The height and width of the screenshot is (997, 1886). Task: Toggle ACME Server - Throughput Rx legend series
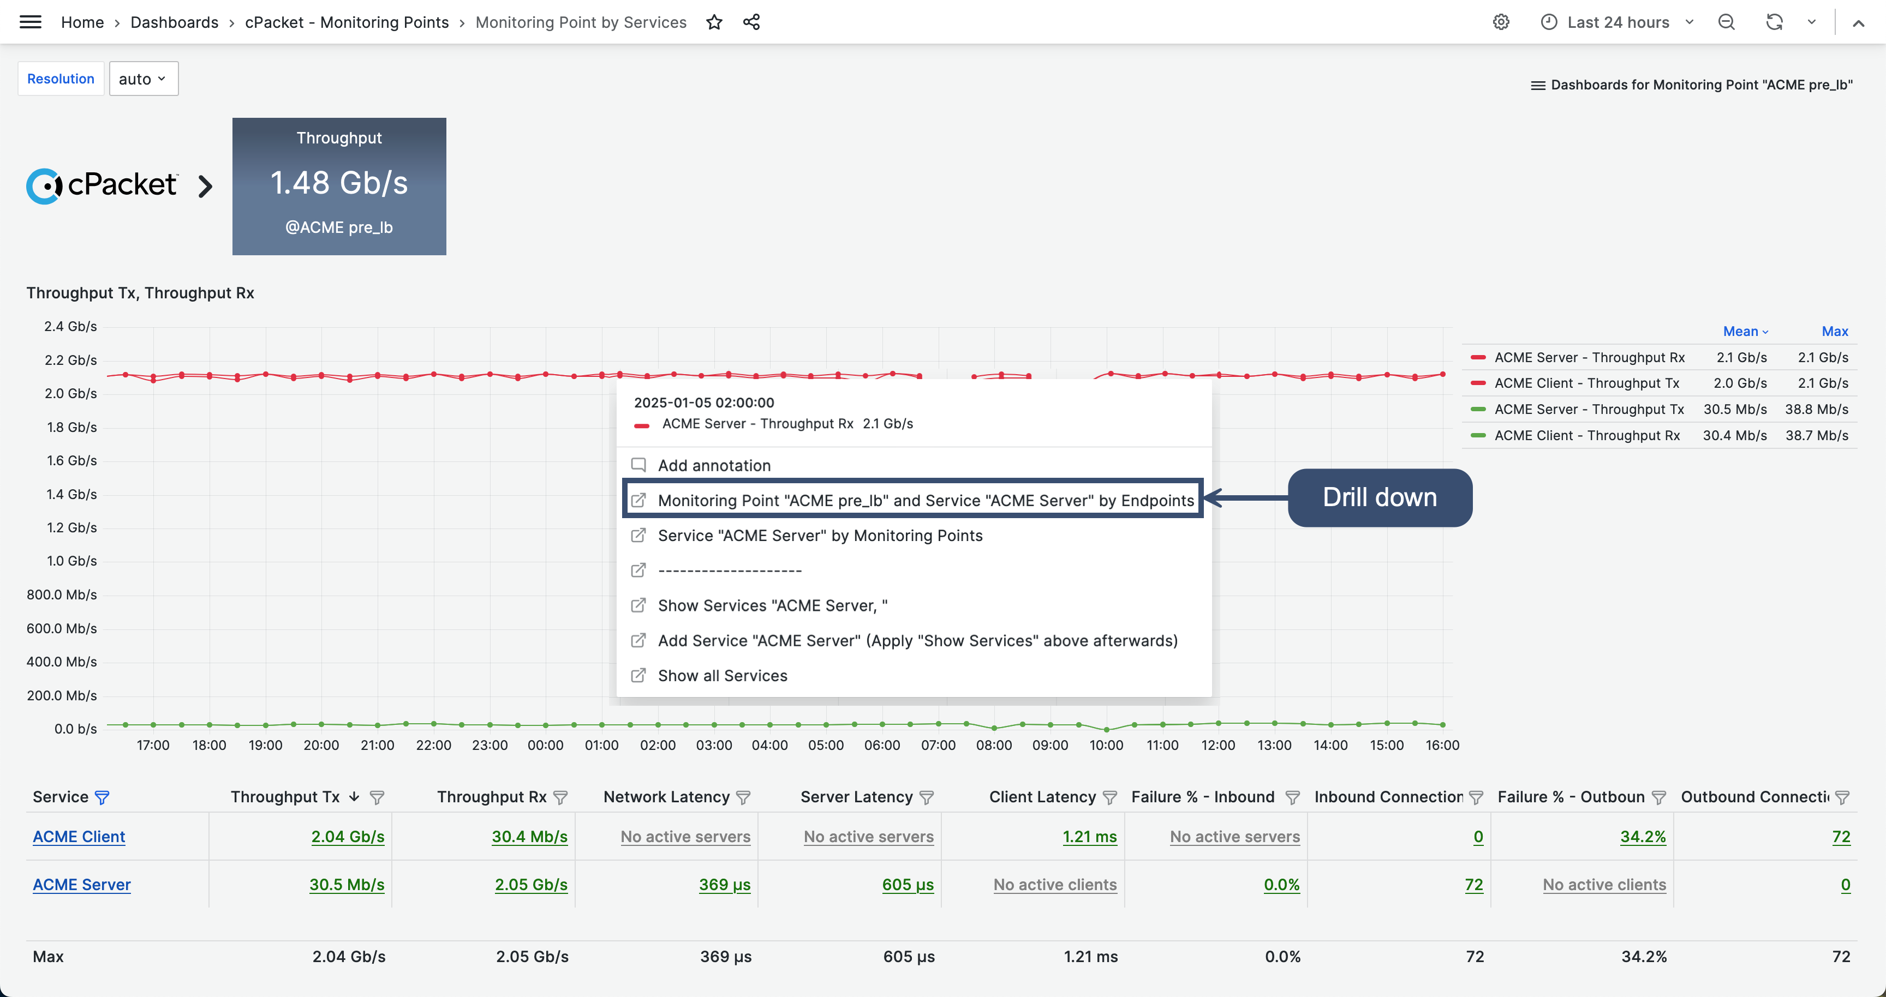1589,357
